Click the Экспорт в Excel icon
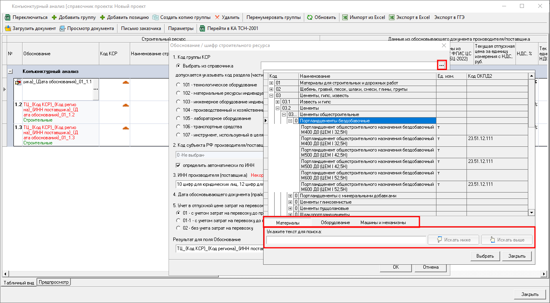Image resolution: width=550 pixels, height=303 pixels. pyautogui.click(x=392, y=17)
